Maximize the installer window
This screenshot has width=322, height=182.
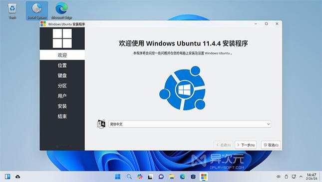pyautogui.click(x=267, y=23)
